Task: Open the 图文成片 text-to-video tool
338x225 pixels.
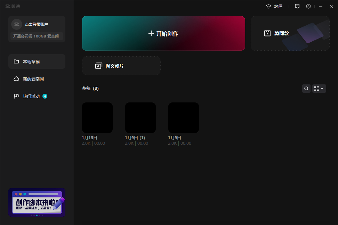Action: click(x=121, y=66)
